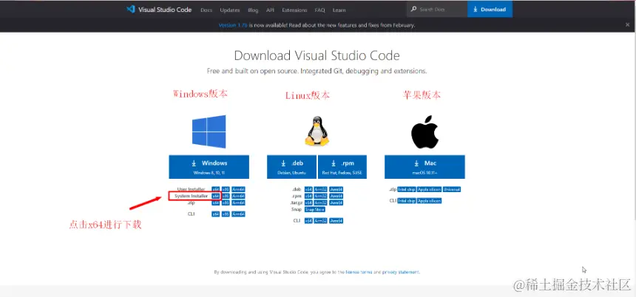Click the blue Download header button
Screen dimensions: 636x297
pyautogui.click(x=490, y=10)
